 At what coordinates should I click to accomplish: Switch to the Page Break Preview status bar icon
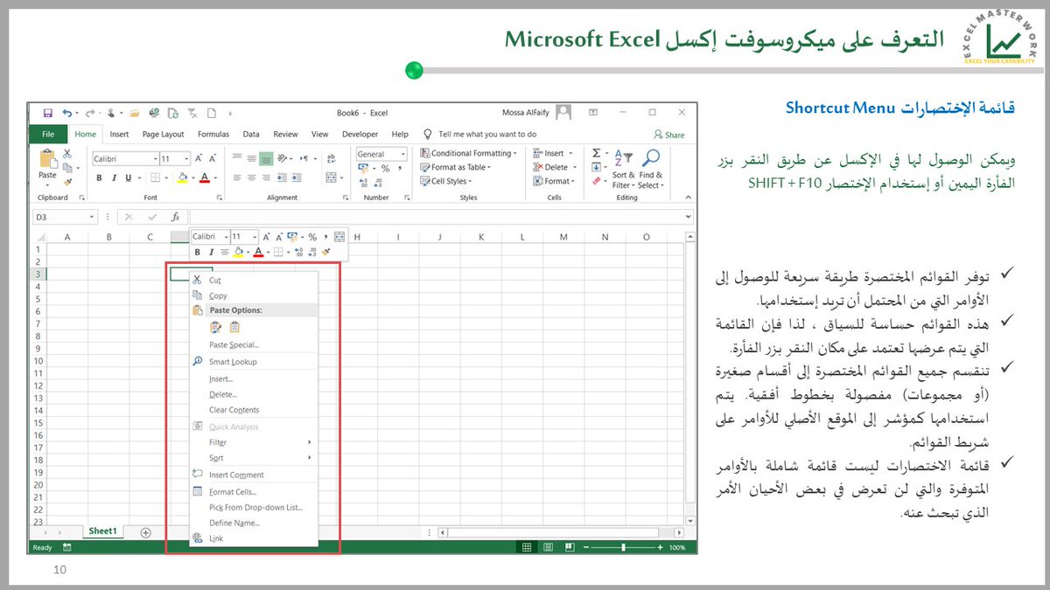(569, 548)
